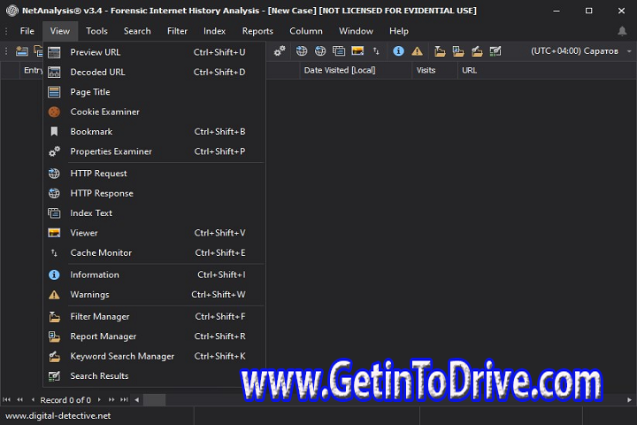Open the Window menu
Viewport: 637px width, 425px height.
356,31
